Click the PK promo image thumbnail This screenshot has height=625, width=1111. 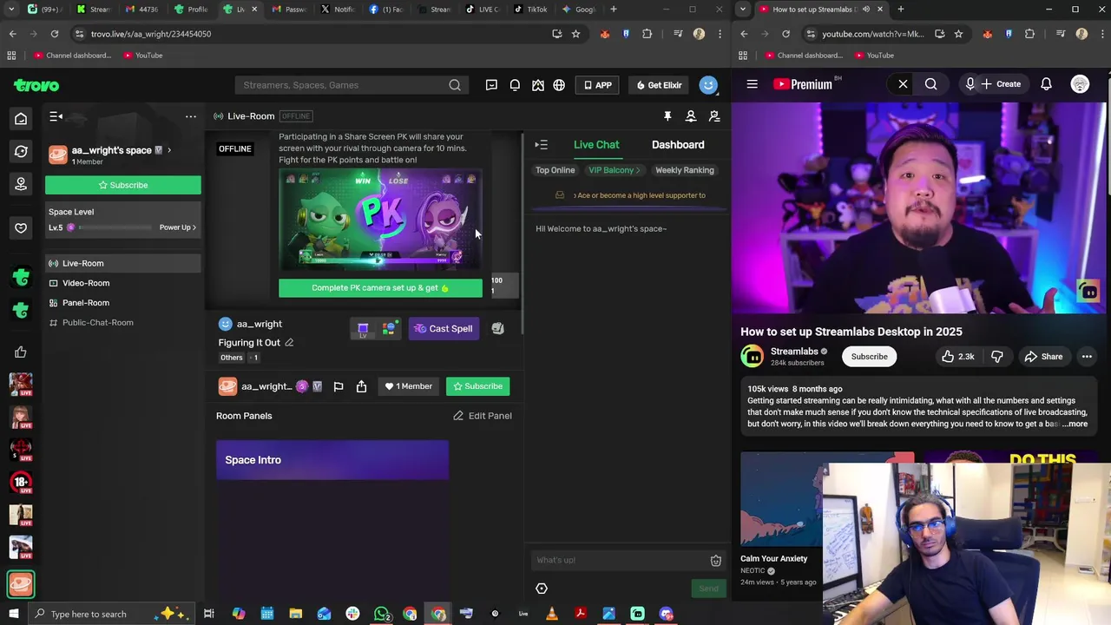pyautogui.click(x=380, y=220)
